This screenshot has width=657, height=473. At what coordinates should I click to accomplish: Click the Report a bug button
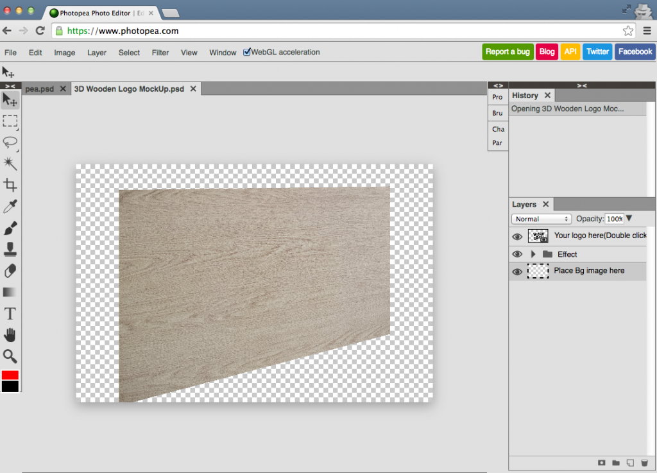click(x=508, y=51)
